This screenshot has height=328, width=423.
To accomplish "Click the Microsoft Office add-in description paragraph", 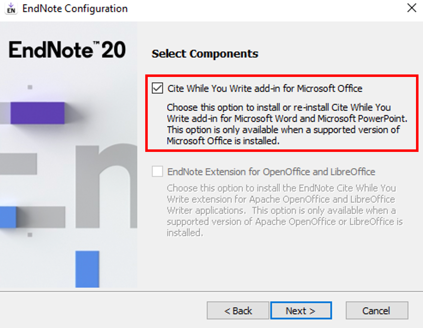I will point(287,124).
